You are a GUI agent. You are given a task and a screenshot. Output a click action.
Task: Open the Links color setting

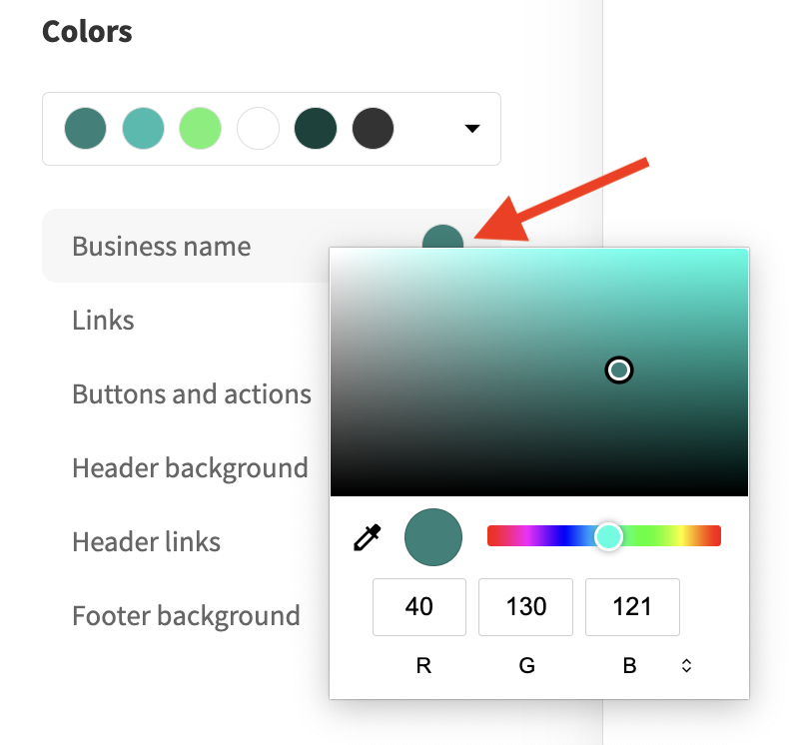click(103, 320)
